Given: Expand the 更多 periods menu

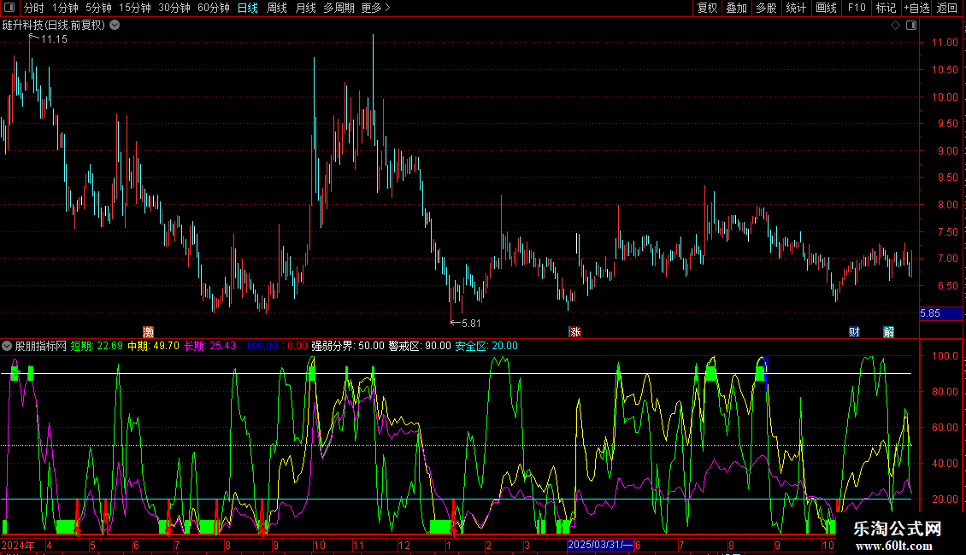Looking at the screenshot, I should point(375,8).
